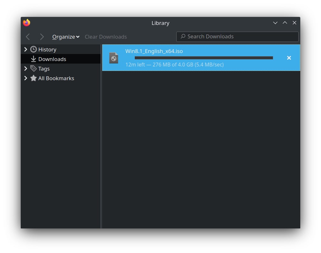Viewport: 321px width, 253px height.
Task: Click the ISO disc file icon
Action: pyautogui.click(x=114, y=58)
